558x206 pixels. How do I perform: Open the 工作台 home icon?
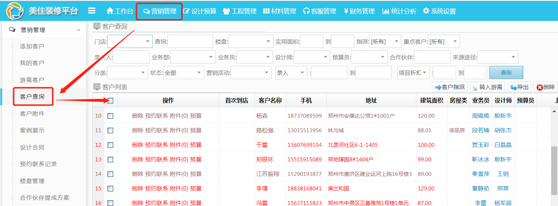pos(110,11)
